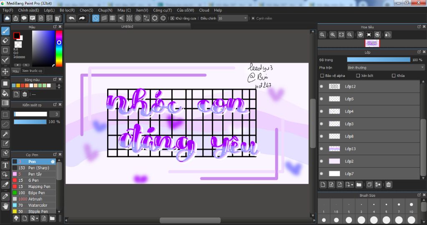
Task: Rotate canvas right in navigator
Action: (377, 35)
